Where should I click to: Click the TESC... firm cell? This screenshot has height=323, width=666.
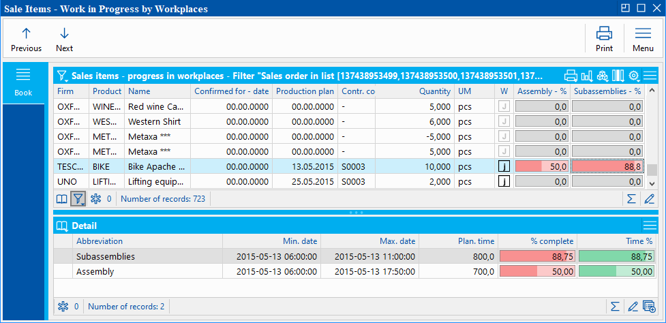(x=72, y=166)
